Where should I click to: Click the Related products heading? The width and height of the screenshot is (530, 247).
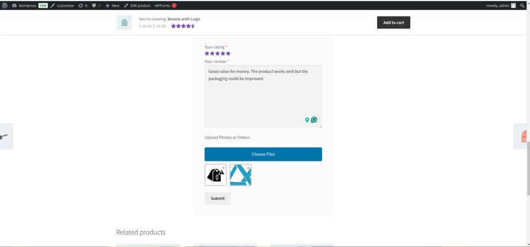click(x=141, y=232)
